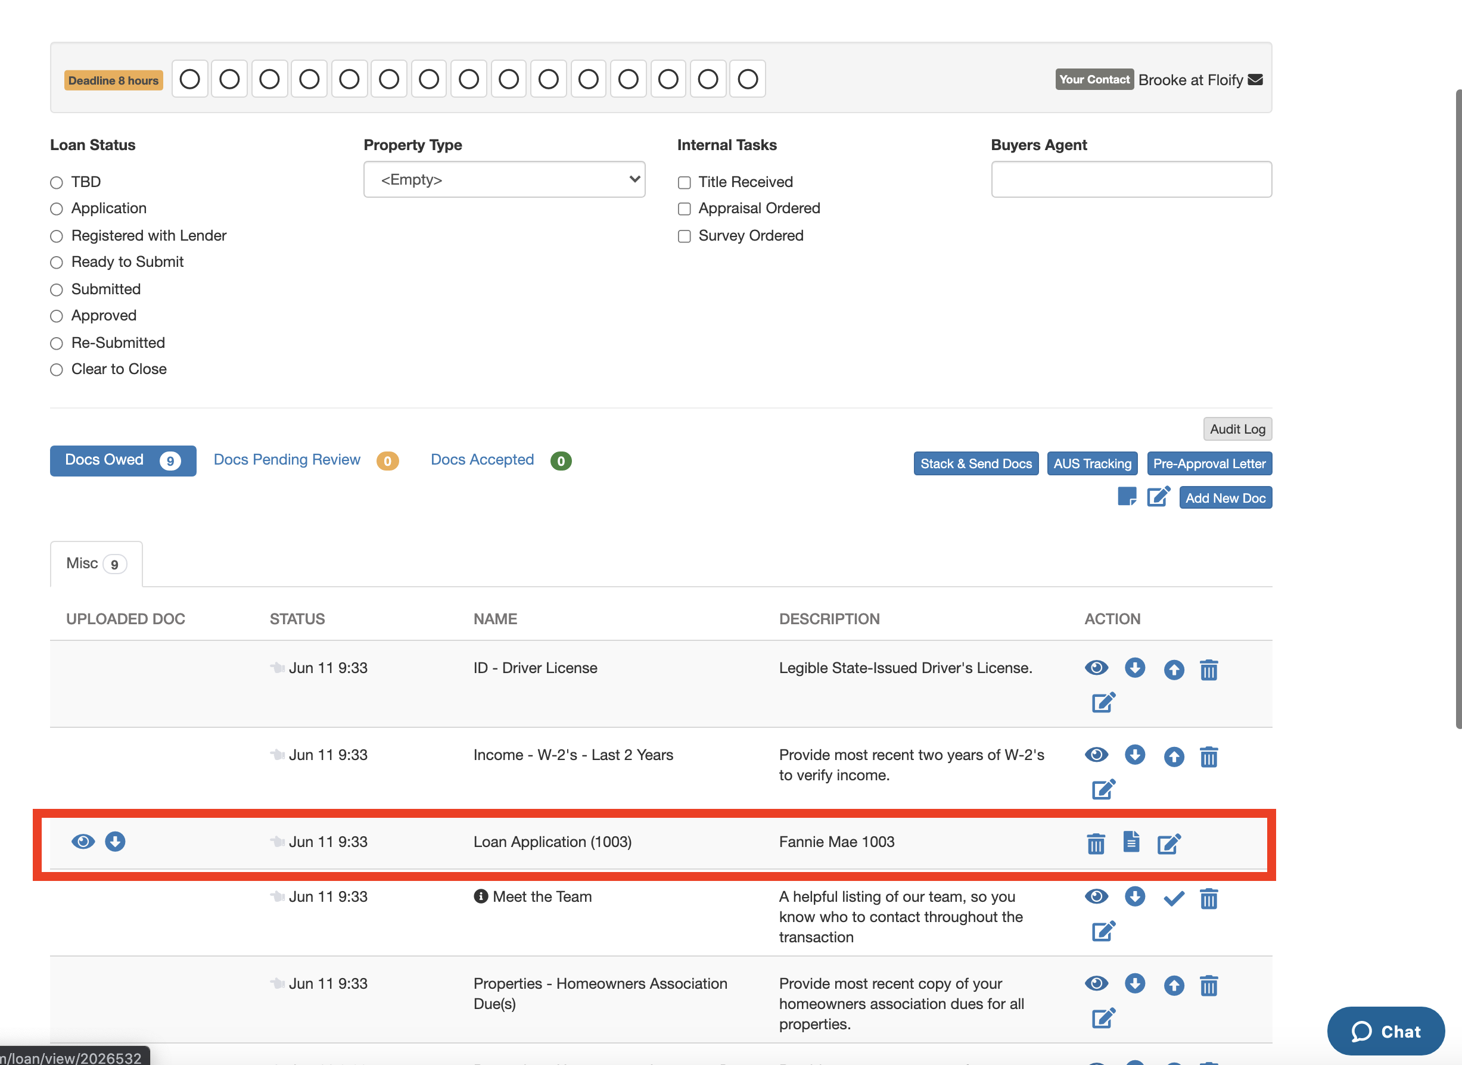This screenshot has width=1462, height=1065.
Task: Open the Property Type dropdown
Action: coord(504,179)
